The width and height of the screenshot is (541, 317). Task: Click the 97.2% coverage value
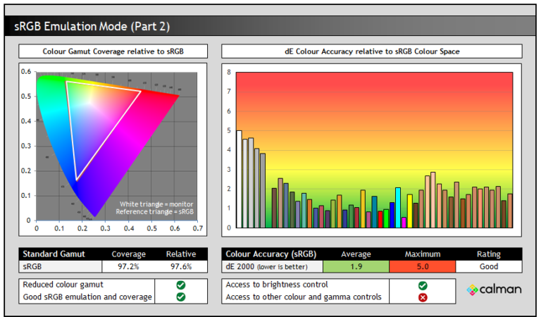pos(129,266)
